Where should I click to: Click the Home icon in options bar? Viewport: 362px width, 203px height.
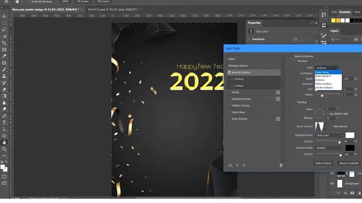[x=6, y=2]
